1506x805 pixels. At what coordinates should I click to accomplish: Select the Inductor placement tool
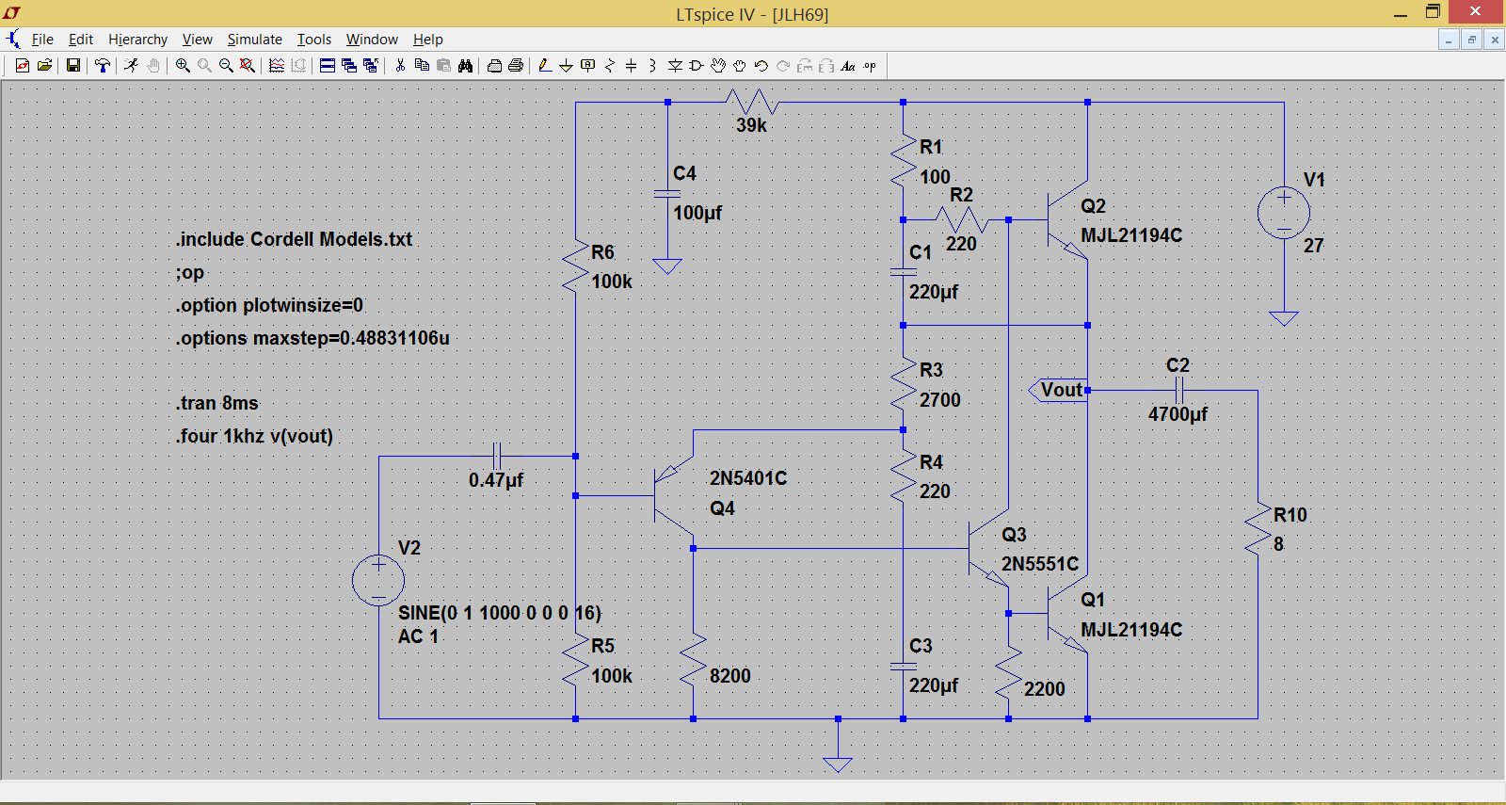click(652, 65)
